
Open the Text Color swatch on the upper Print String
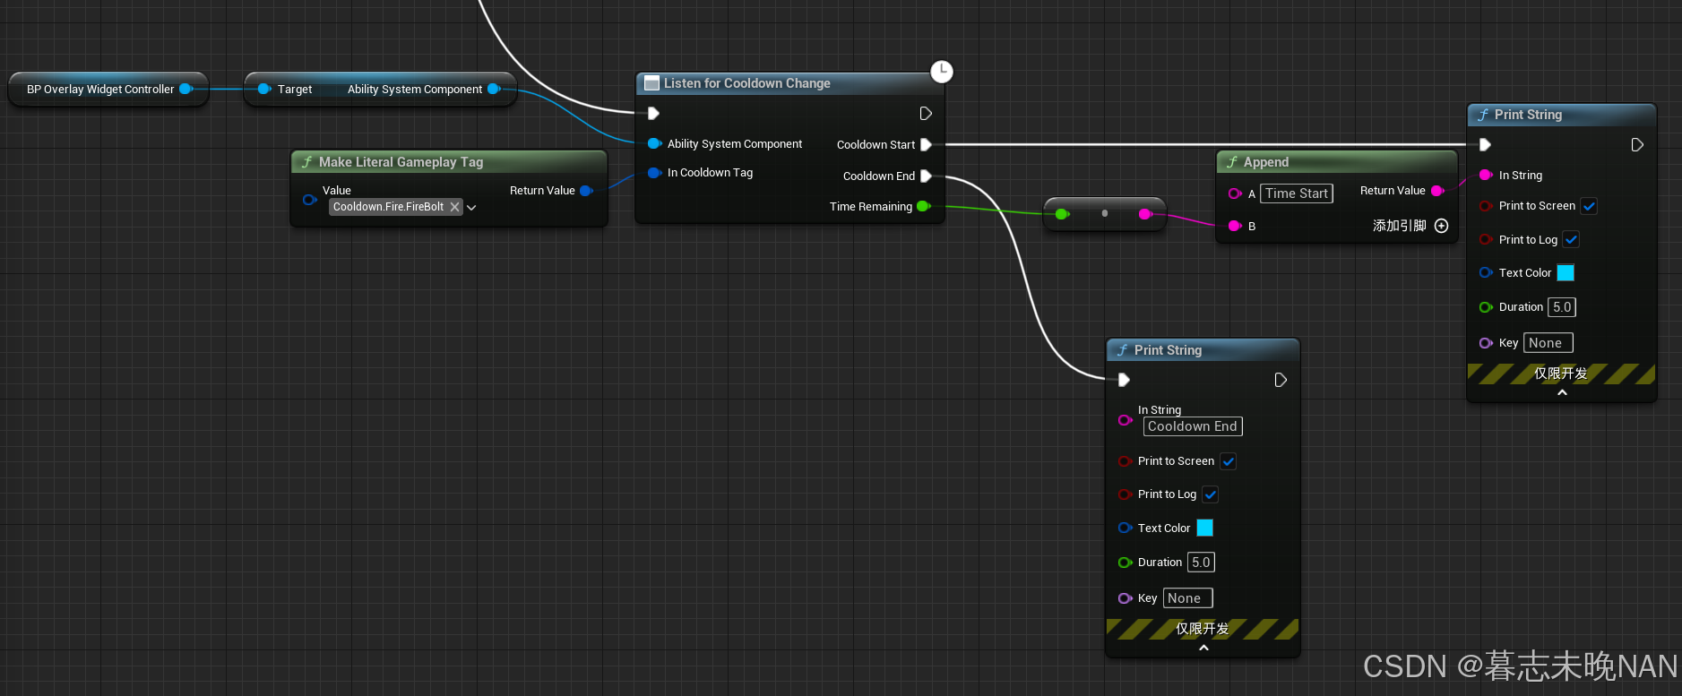(x=1566, y=273)
